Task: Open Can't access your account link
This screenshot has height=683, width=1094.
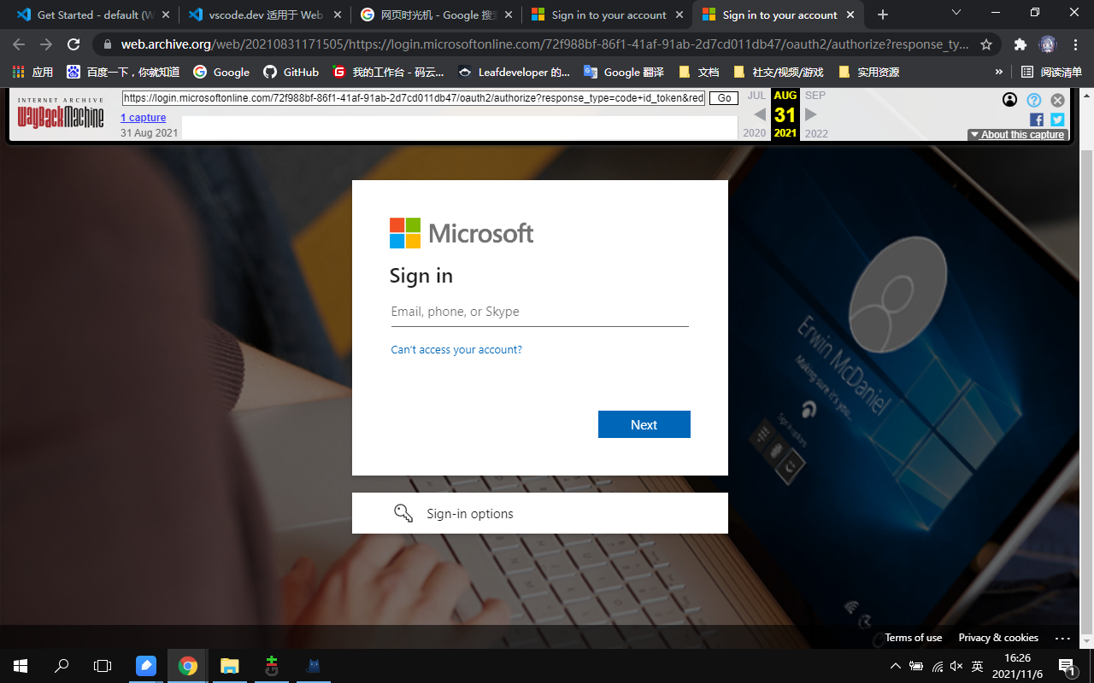Action: click(x=456, y=350)
